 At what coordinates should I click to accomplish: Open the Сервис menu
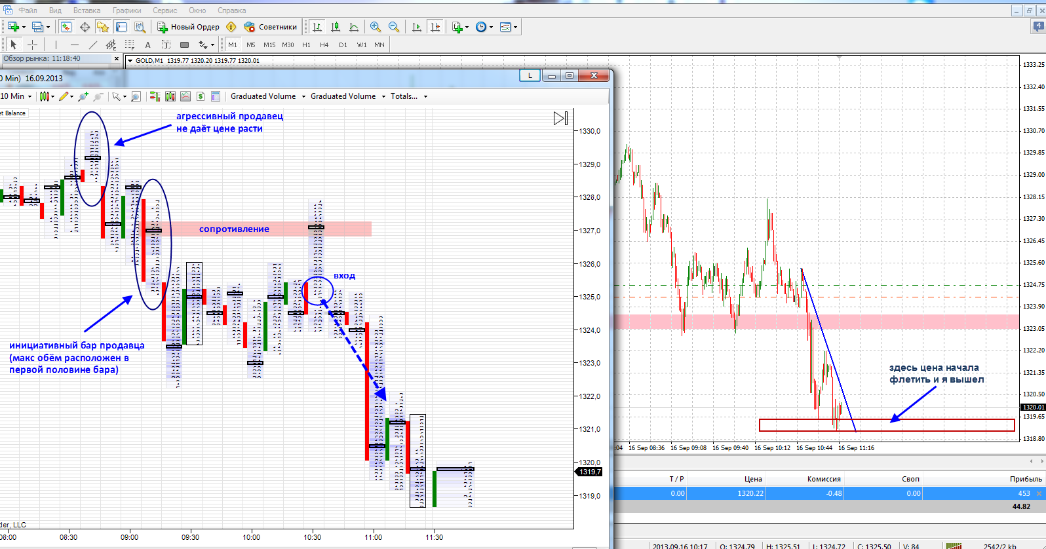(x=165, y=10)
